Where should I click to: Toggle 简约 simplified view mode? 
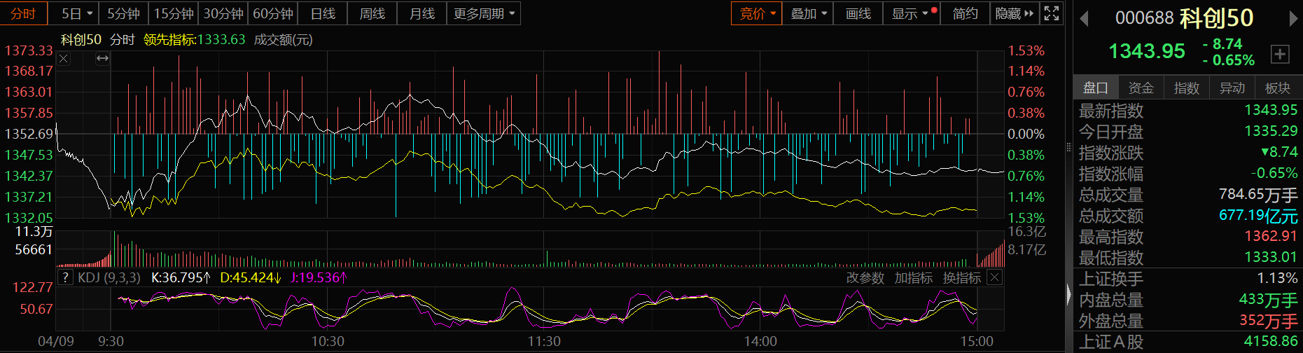(965, 13)
